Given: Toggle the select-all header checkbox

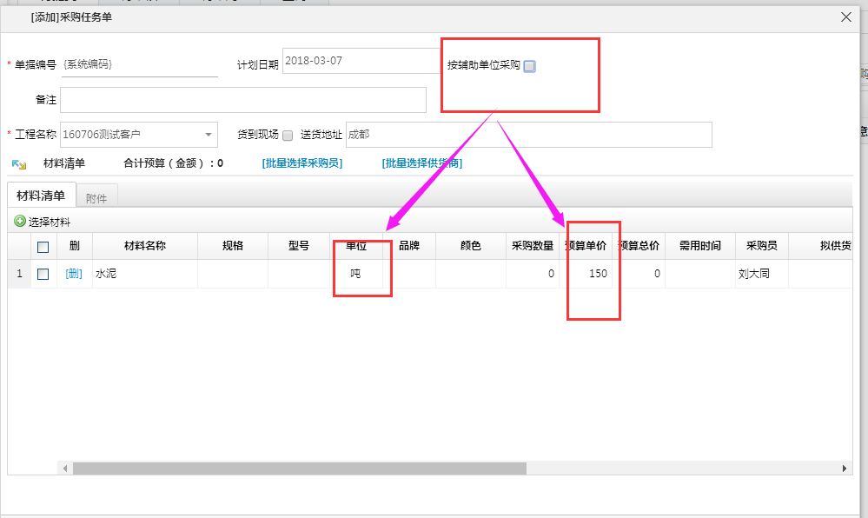Looking at the screenshot, I should pos(43,247).
